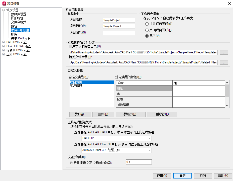Screen dimensions: 233x181
Task: Click the 删除行(E) button
Action: click(162, 114)
